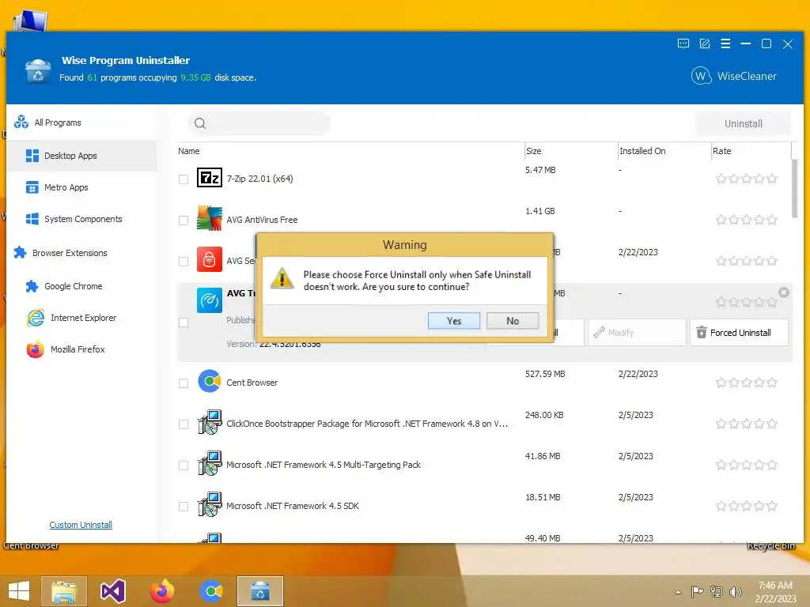Switch to Desktop Apps category
810x607 pixels.
point(81,156)
